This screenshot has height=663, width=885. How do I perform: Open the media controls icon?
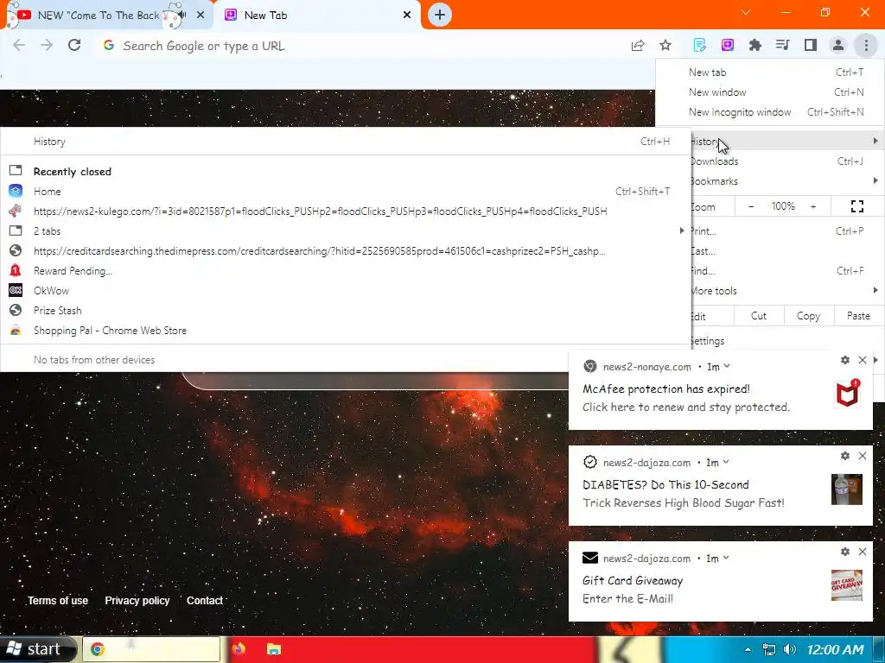coord(782,45)
